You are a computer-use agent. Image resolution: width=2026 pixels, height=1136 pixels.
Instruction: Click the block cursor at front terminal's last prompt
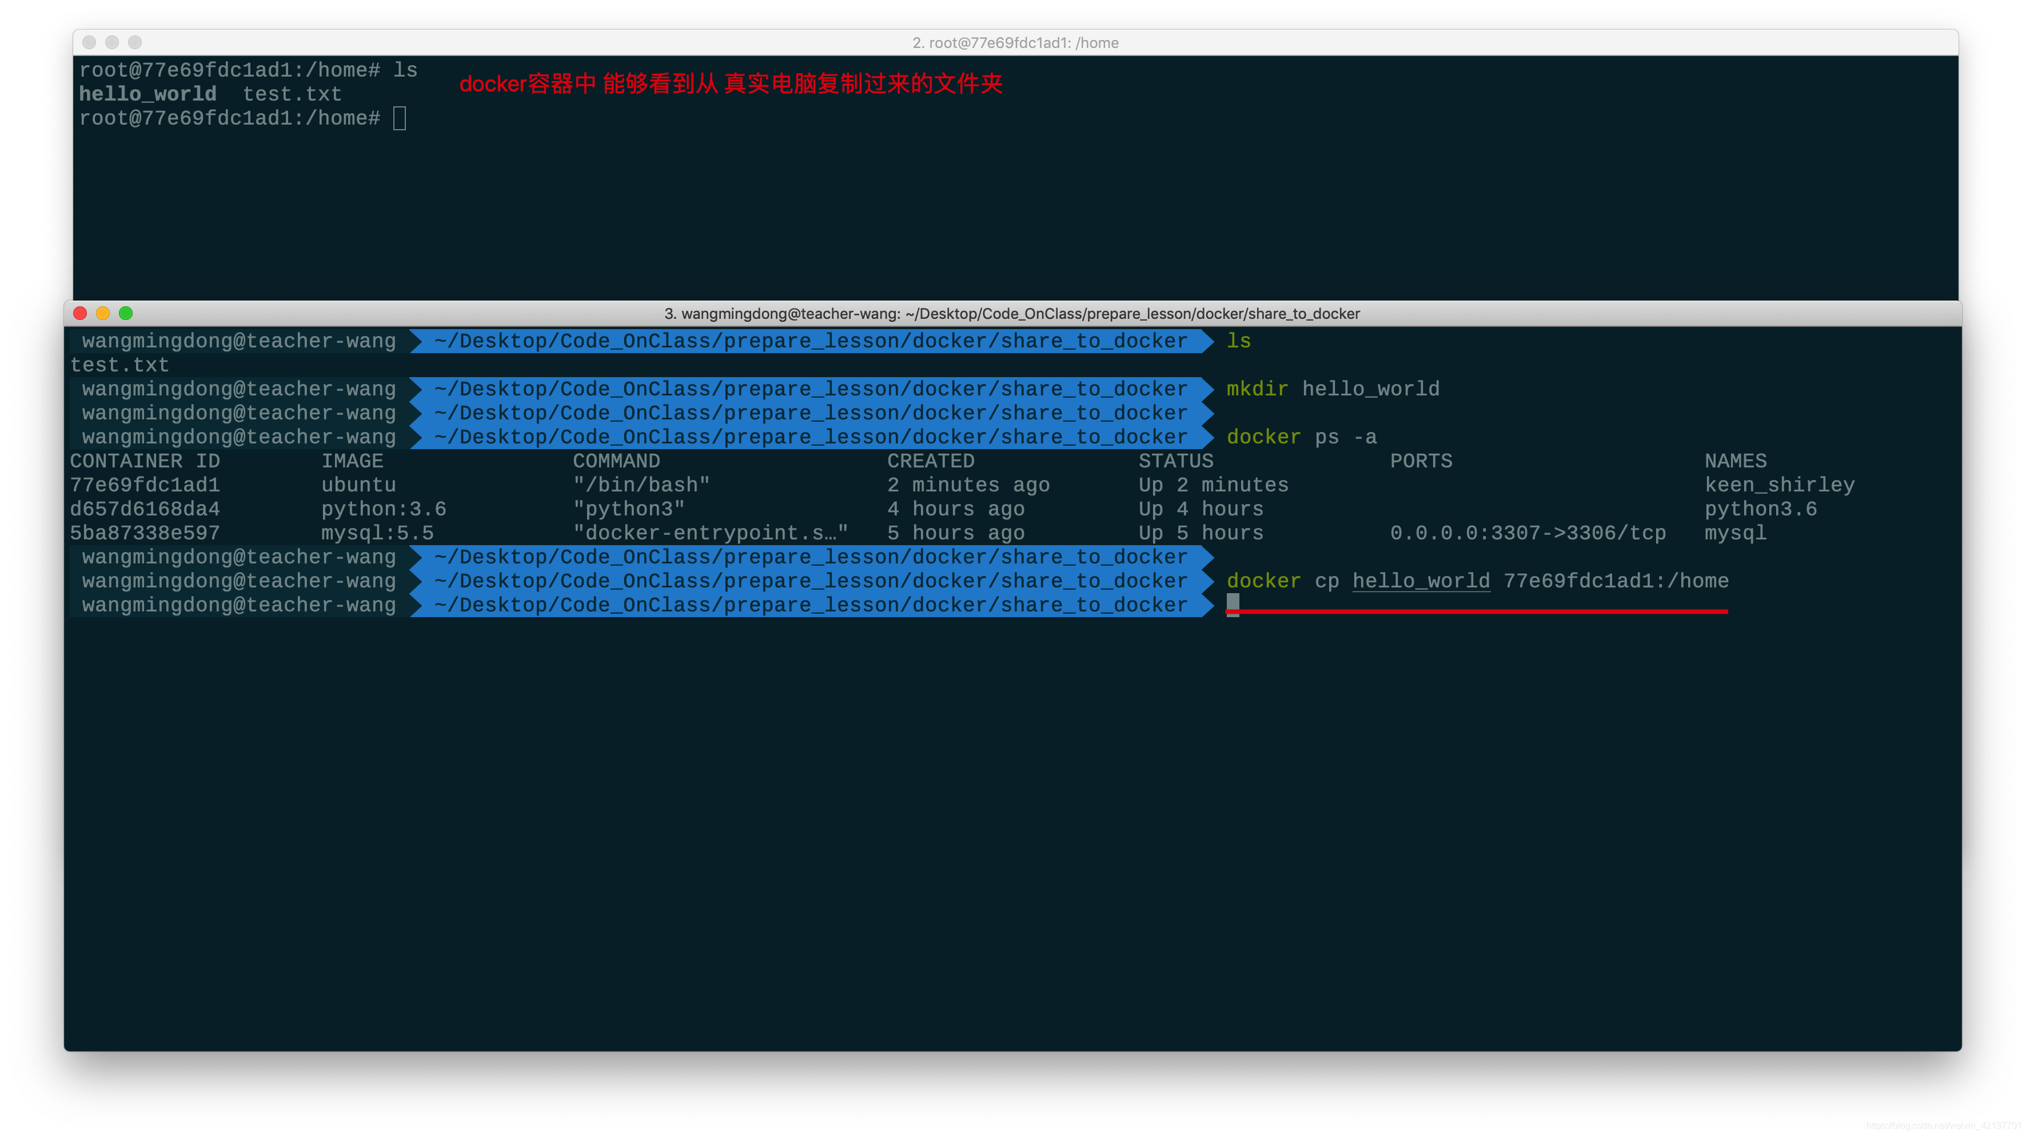pyautogui.click(x=1233, y=605)
